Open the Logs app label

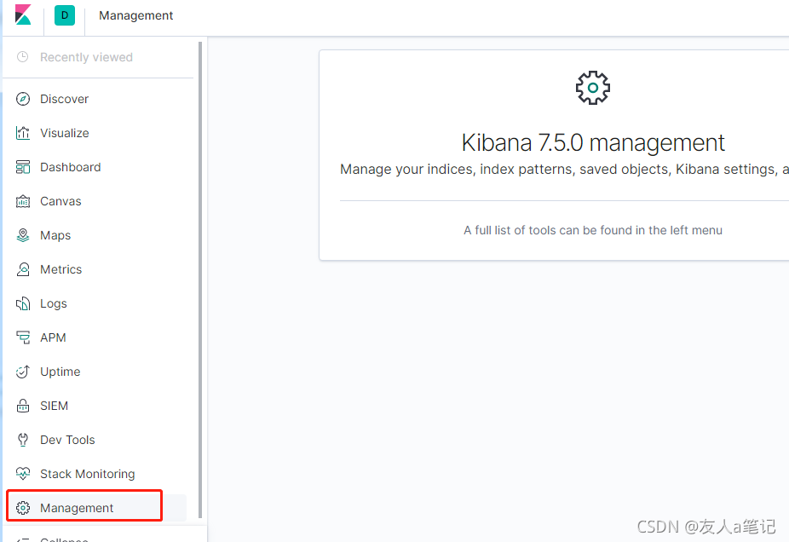[54, 303]
